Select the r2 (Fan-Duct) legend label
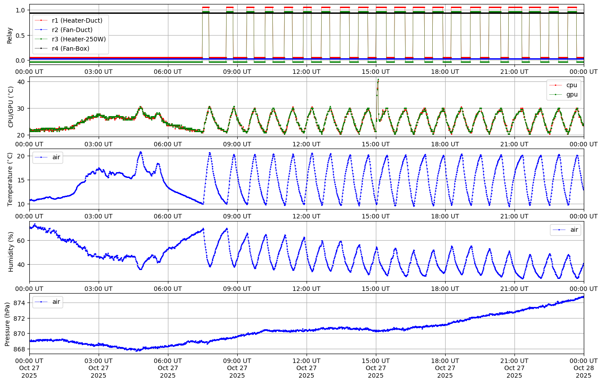This screenshot has width=602, height=383. click(x=72, y=30)
